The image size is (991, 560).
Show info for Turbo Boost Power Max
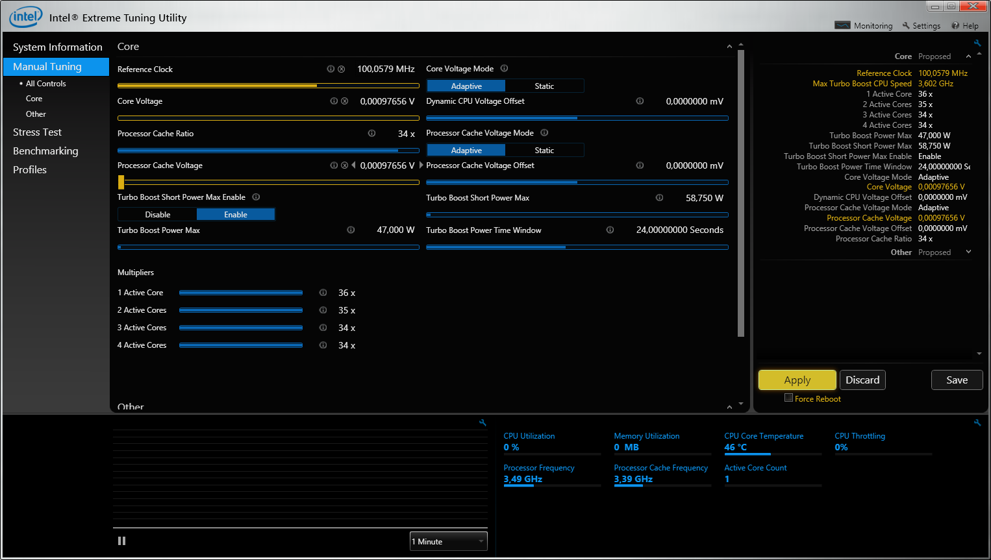(351, 230)
